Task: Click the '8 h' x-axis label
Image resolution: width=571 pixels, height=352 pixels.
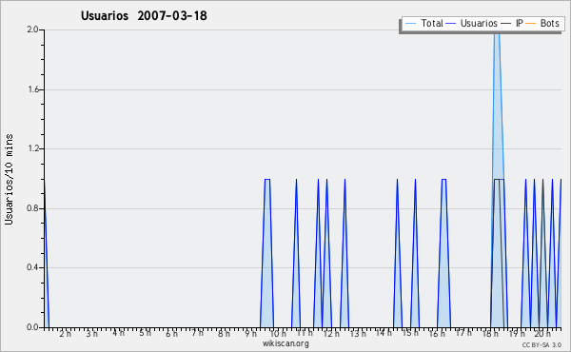Action: (224, 333)
